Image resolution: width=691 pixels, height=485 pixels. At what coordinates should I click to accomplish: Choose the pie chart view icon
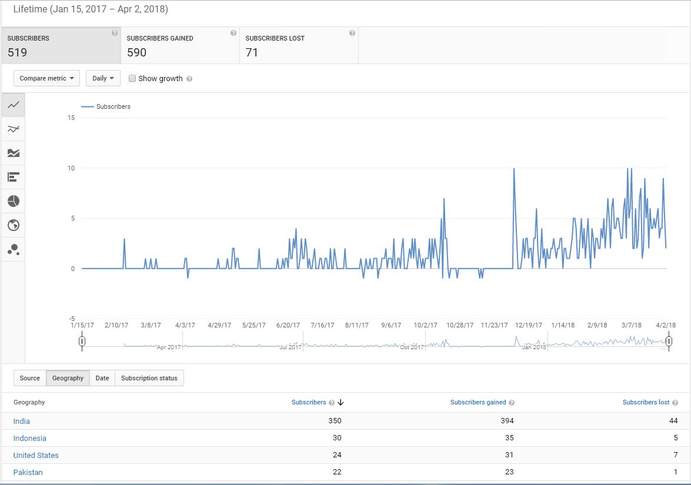13,201
